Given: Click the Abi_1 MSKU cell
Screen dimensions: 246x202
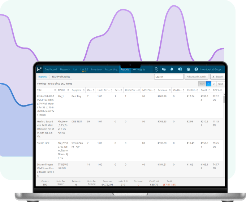Looking at the screenshot, I should tap(61, 96).
